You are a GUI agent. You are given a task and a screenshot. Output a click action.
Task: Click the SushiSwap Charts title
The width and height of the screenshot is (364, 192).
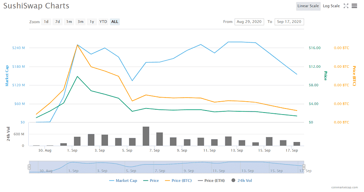36,6
